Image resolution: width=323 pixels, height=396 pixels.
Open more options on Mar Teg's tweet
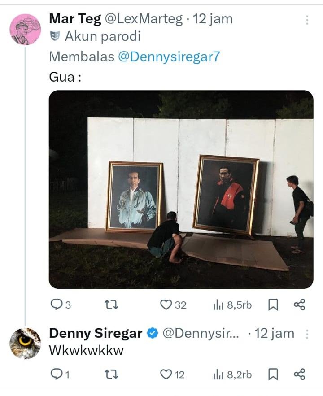307,20
